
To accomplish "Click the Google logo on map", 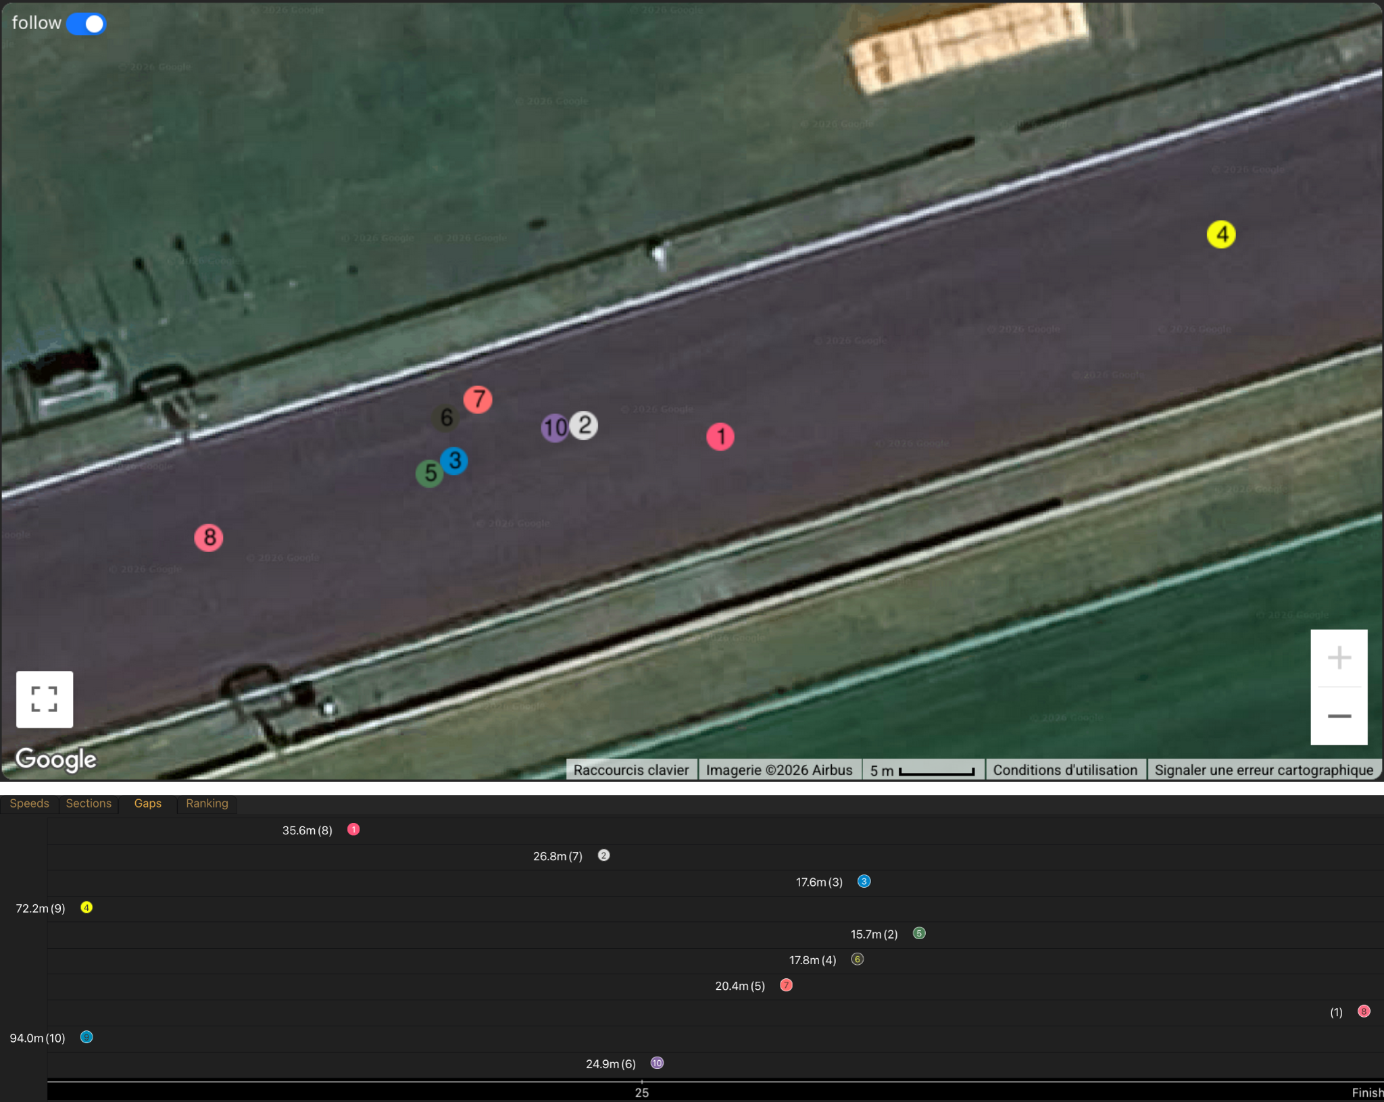I will tap(56, 759).
